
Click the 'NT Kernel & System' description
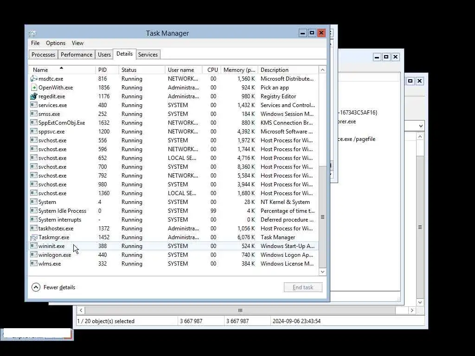click(x=285, y=202)
